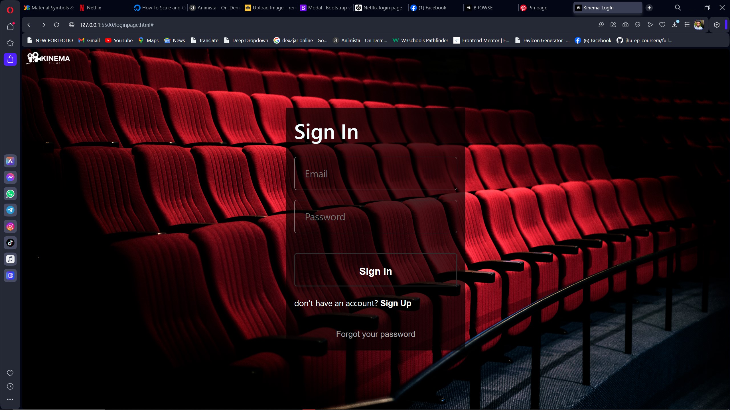Click the Kinema Films logo
The image size is (730, 410).
48,58
